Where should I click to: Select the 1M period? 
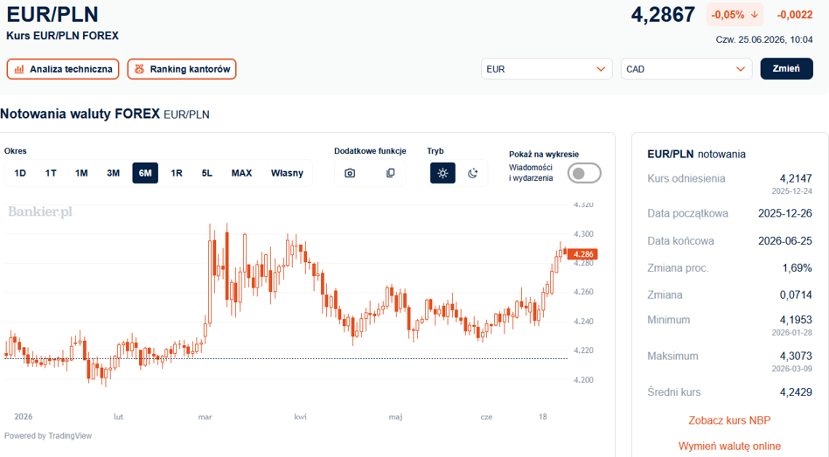pos(81,173)
